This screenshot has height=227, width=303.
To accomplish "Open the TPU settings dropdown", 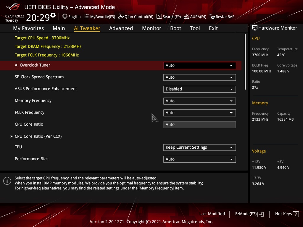I will [x=199, y=147].
